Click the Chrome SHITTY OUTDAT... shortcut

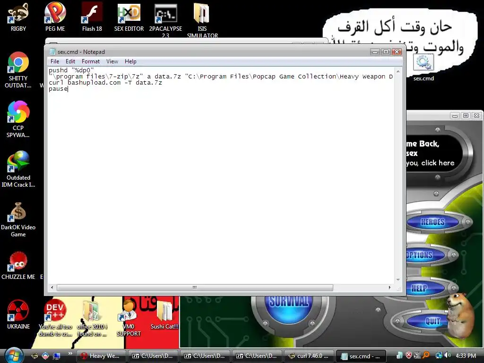18,70
